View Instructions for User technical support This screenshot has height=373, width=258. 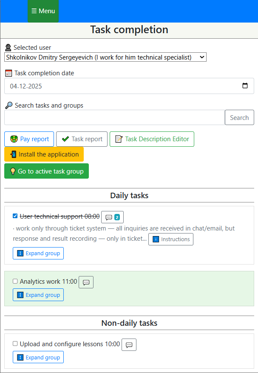[x=170, y=239]
